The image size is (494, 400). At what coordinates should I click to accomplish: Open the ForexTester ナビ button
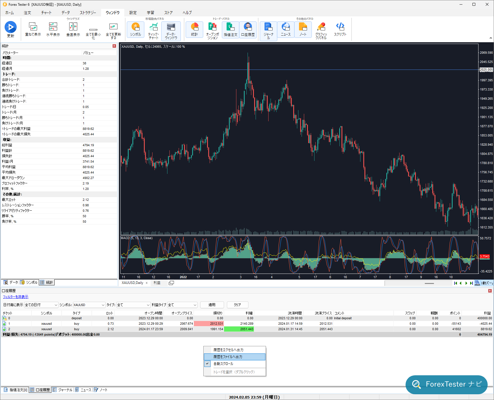(x=447, y=384)
